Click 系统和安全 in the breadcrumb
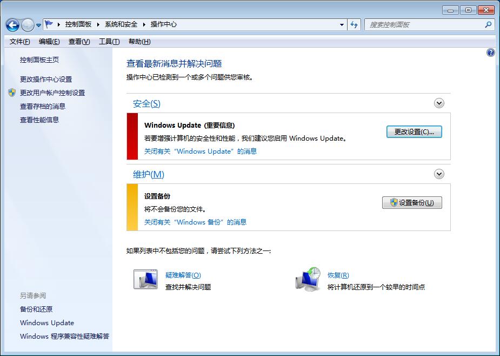 pyautogui.click(x=121, y=24)
